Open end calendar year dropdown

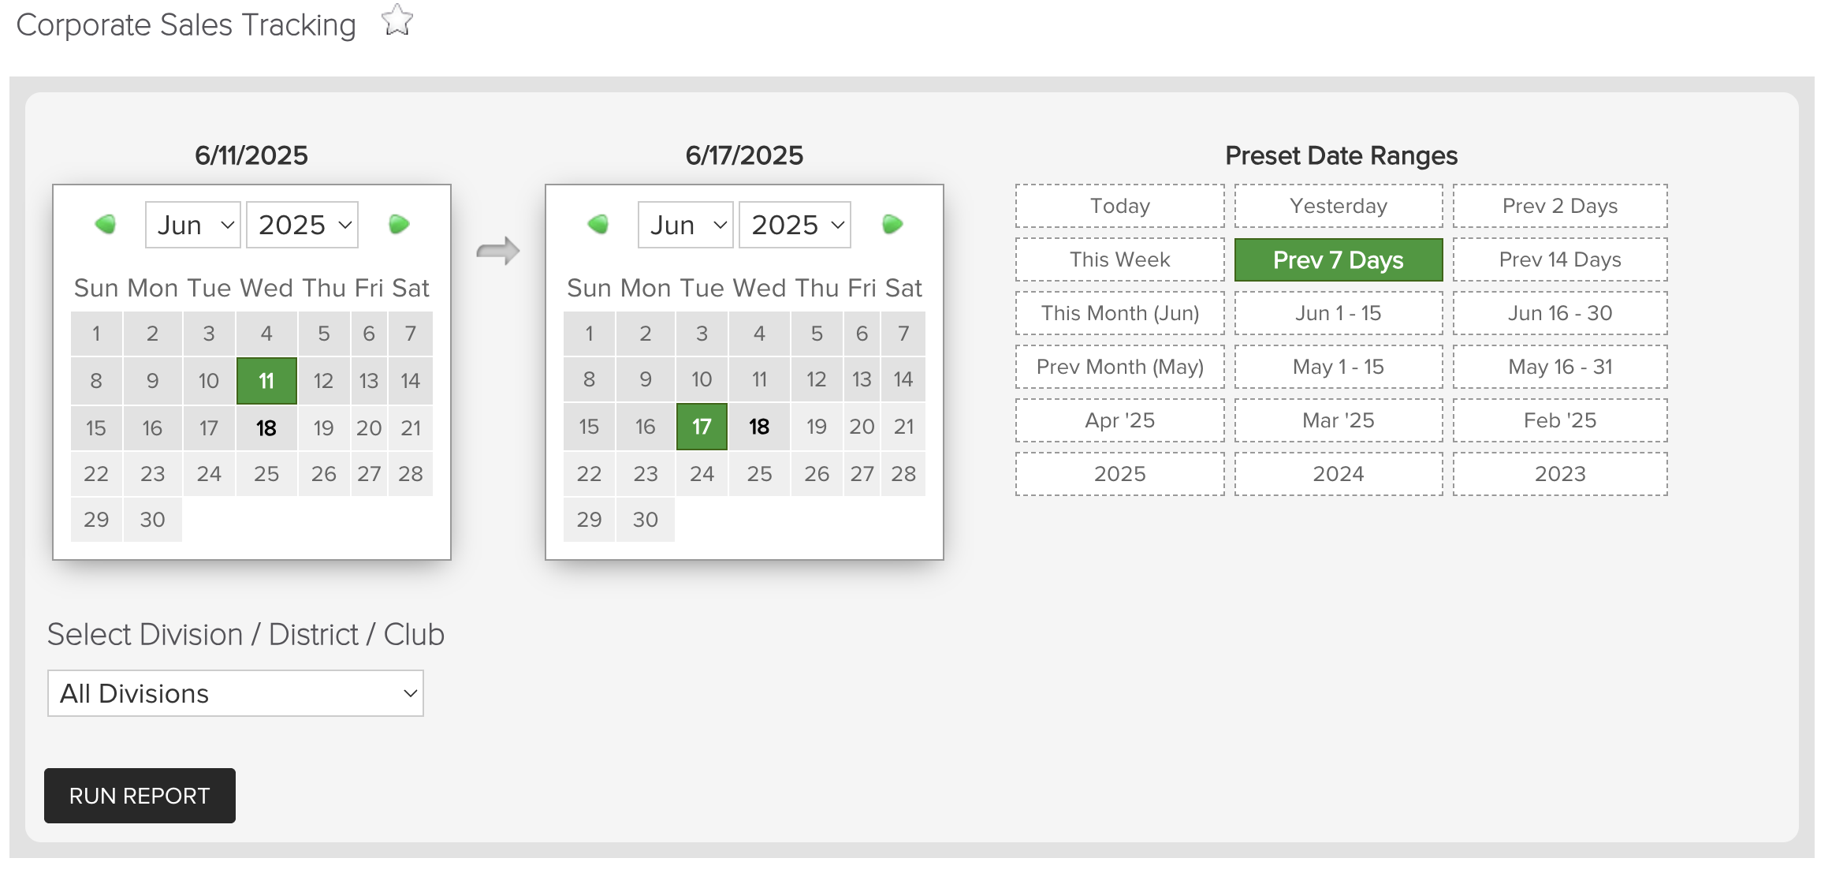(x=795, y=225)
